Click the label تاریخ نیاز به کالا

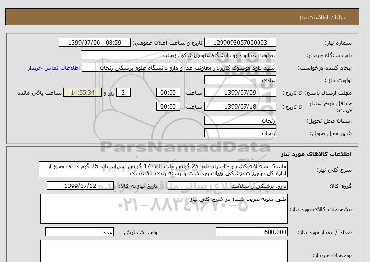[138, 186]
